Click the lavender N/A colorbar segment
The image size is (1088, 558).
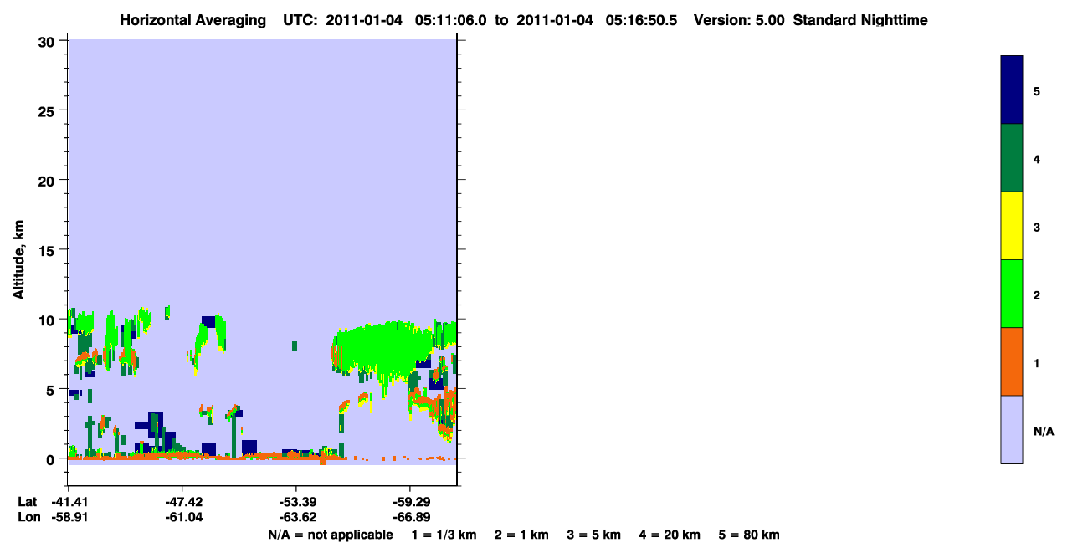coord(1012,429)
